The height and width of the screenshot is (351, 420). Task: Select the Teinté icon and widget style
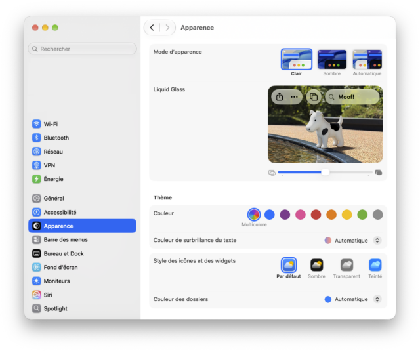(x=375, y=268)
